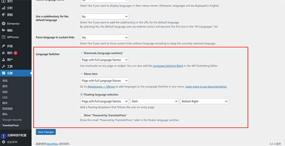The height and width of the screenshot is (146, 285).
Task: Click the 6.7.2 版本 version text
Action: pos(275,144)
